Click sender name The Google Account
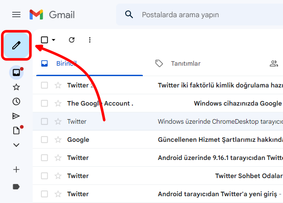This screenshot has height=203, width=283. pyautogui.click(x=100, y=103)
